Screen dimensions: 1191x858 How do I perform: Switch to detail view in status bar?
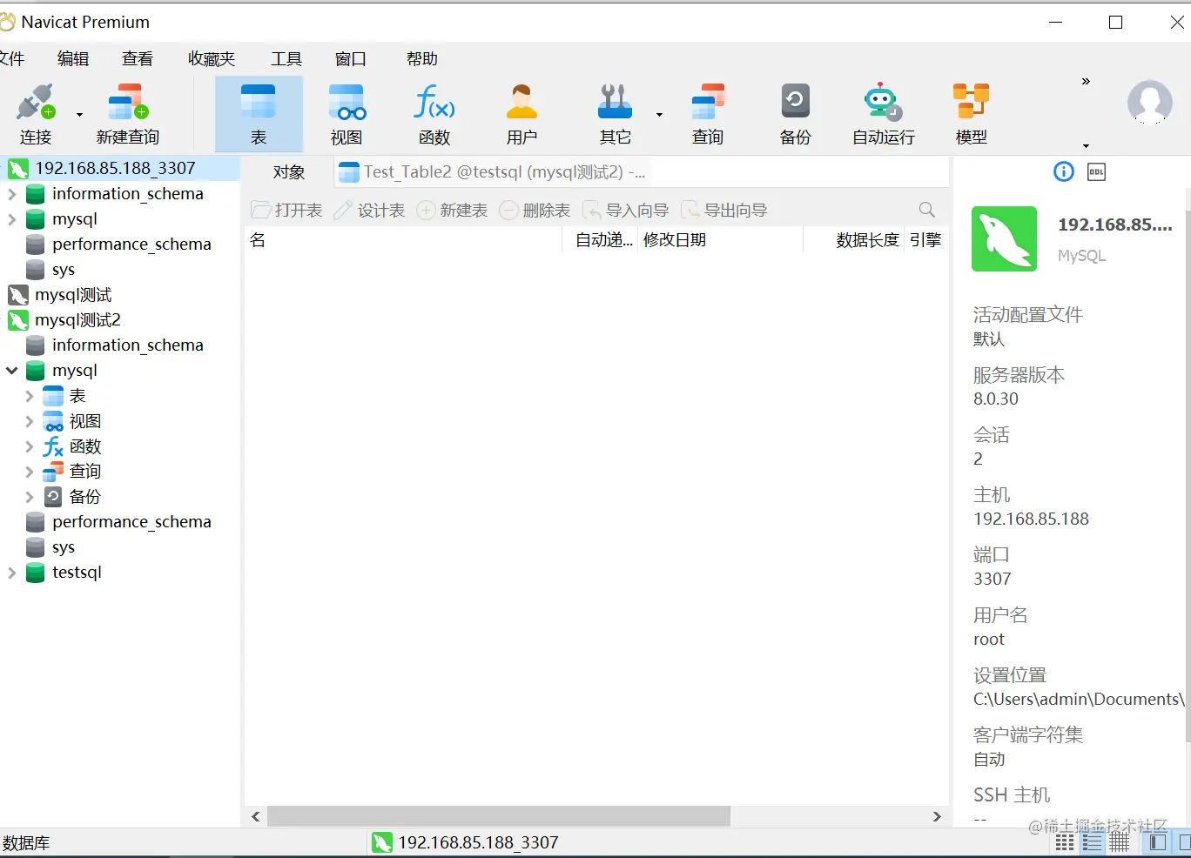(x=1120, y=842)
